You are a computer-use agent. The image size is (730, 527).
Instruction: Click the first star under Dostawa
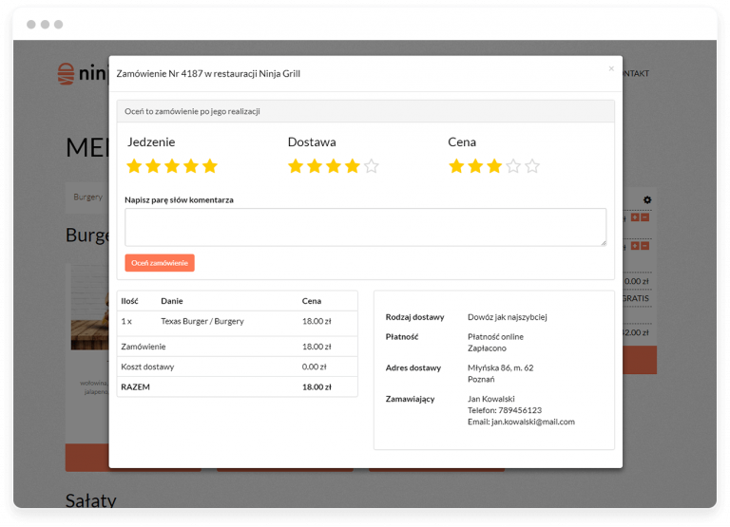tap(296, 166)
